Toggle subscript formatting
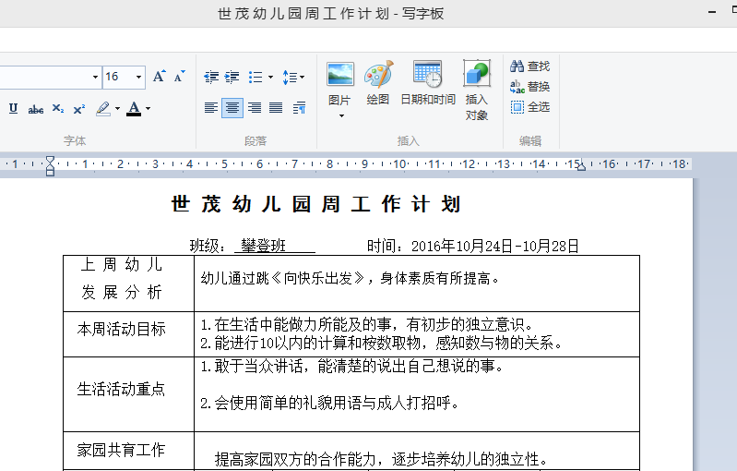The width and height of the screenshot is (737, 471). pyautogui.click(x=57, y=109)
